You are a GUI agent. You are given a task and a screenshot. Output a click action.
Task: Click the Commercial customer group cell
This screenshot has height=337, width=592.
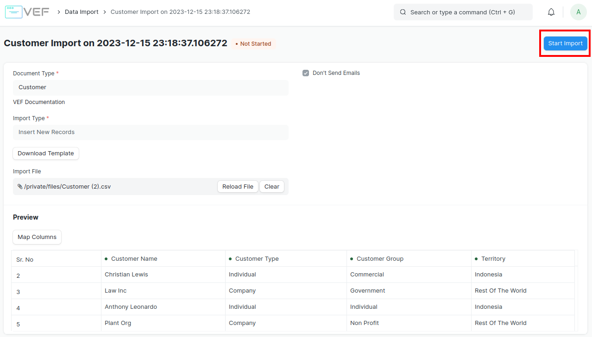click(409, 275)
